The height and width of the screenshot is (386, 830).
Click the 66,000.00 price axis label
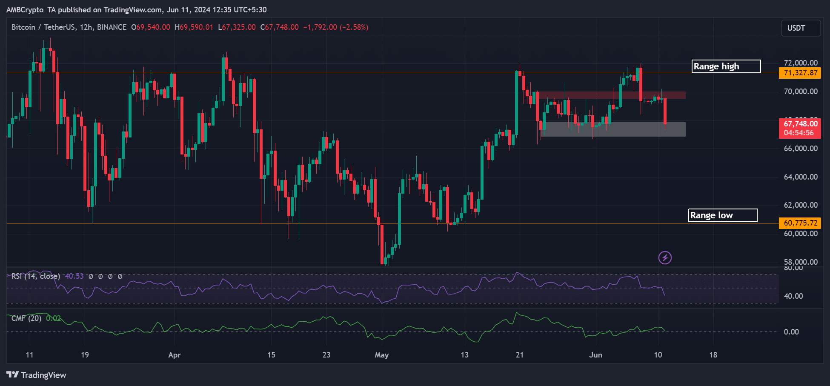point(801,149)
